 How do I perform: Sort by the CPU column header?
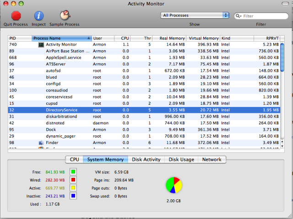coord(122,38)
